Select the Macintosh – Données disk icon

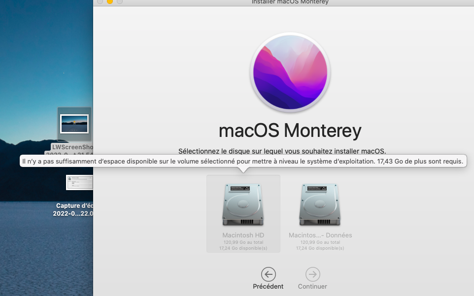point(320,204)
